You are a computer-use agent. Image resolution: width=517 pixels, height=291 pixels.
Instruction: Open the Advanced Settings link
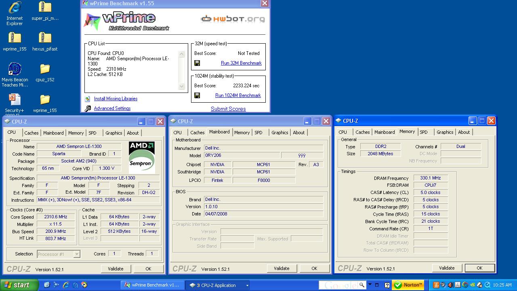[x=112, y=108]
